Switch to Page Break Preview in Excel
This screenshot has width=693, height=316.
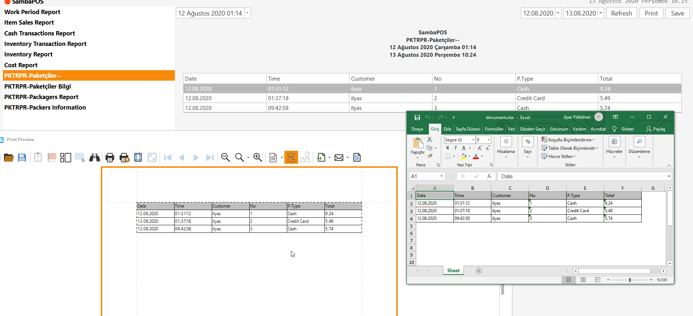click(598, 280)
